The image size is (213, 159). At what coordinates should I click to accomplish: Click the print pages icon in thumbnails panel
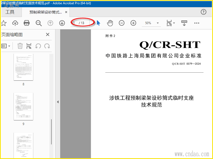29,46
